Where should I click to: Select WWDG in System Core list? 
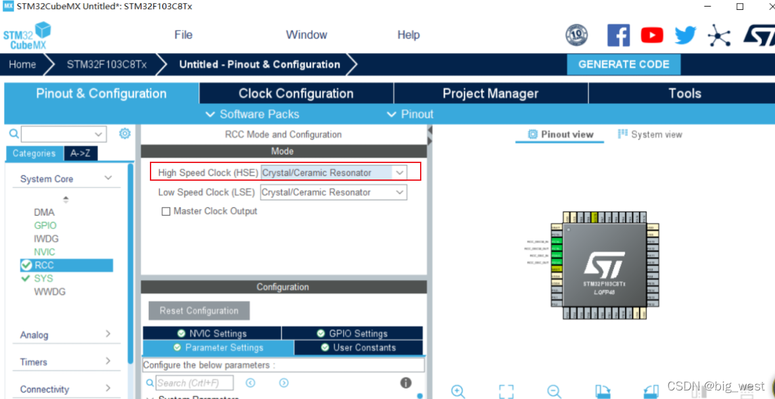click(x=50, y=292)
